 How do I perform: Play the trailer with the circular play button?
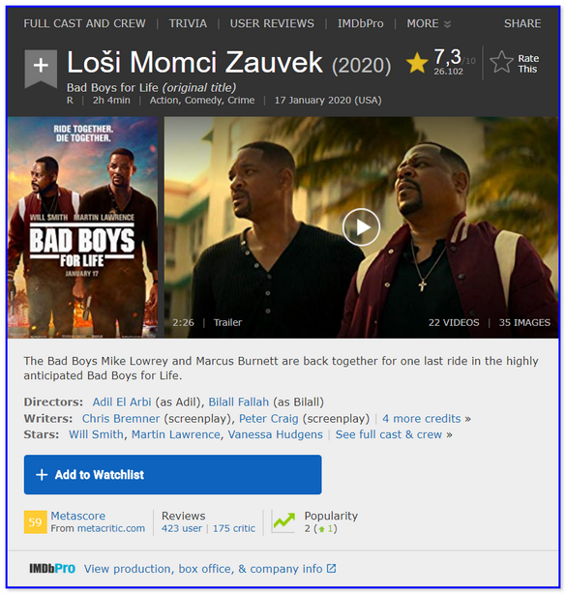pyautogui.click(x=361, y=227)
